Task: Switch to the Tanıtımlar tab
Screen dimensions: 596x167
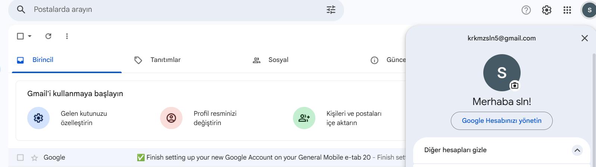Action: pyautogui.click(x=157, y=60)
